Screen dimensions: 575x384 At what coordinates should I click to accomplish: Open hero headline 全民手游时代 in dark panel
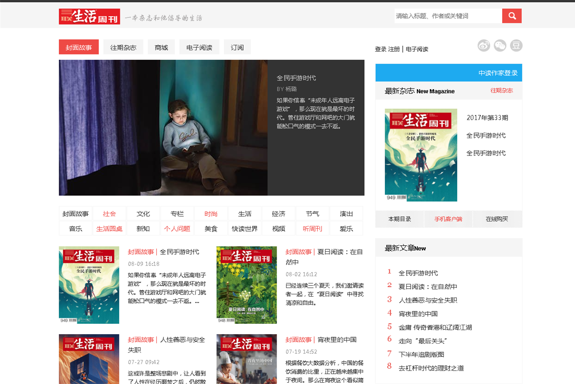pos(297,78)
